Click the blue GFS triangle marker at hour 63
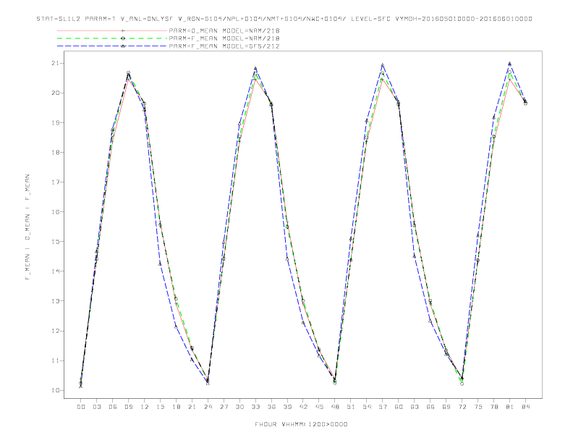This screenshot has height=443, width=573. pos(415,256)
